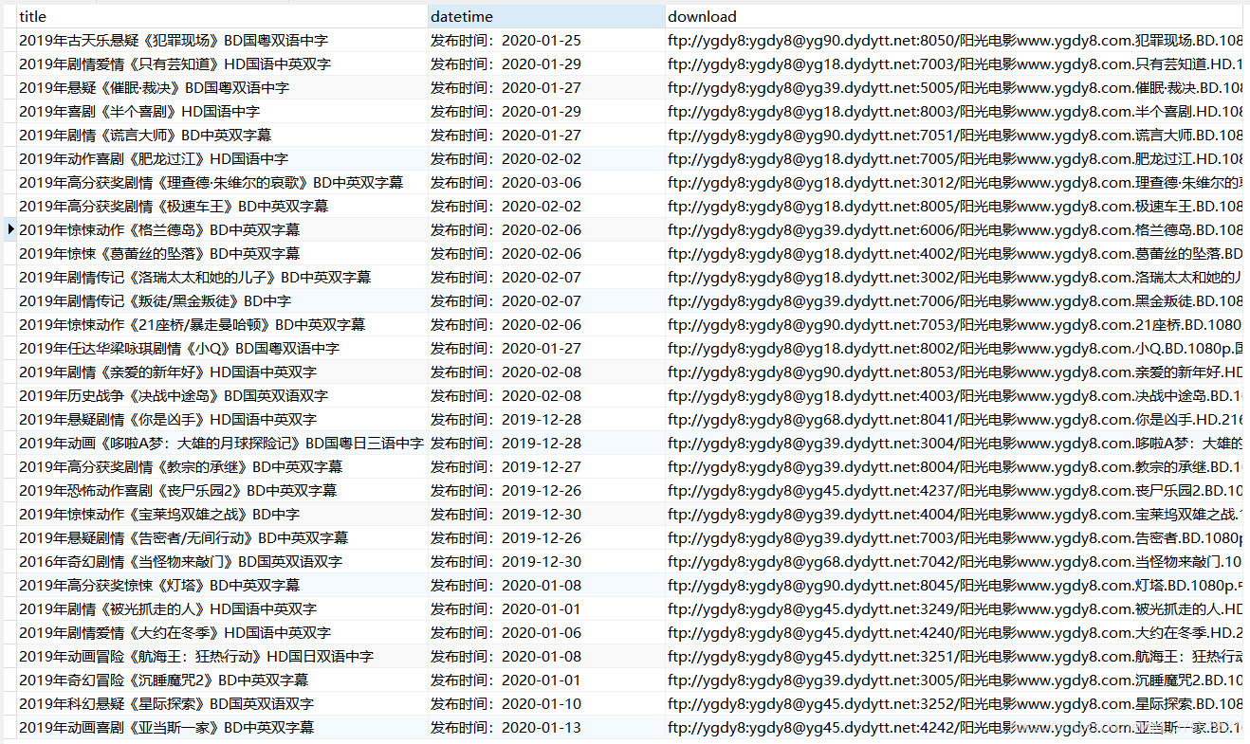Select the datetime column header
The width and height of the screenshot is (1250, 744).
[x=546, y=16]
